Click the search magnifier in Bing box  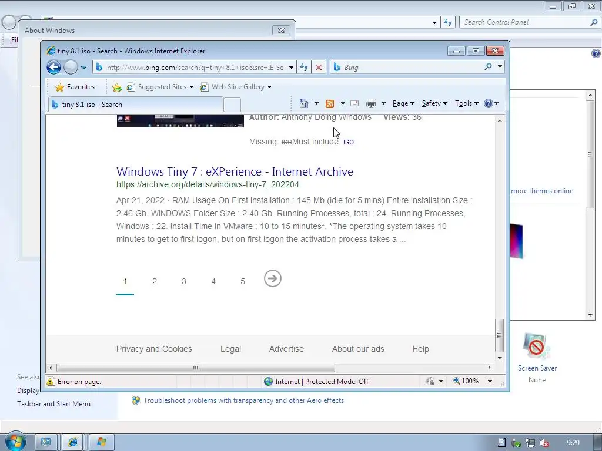488,67
